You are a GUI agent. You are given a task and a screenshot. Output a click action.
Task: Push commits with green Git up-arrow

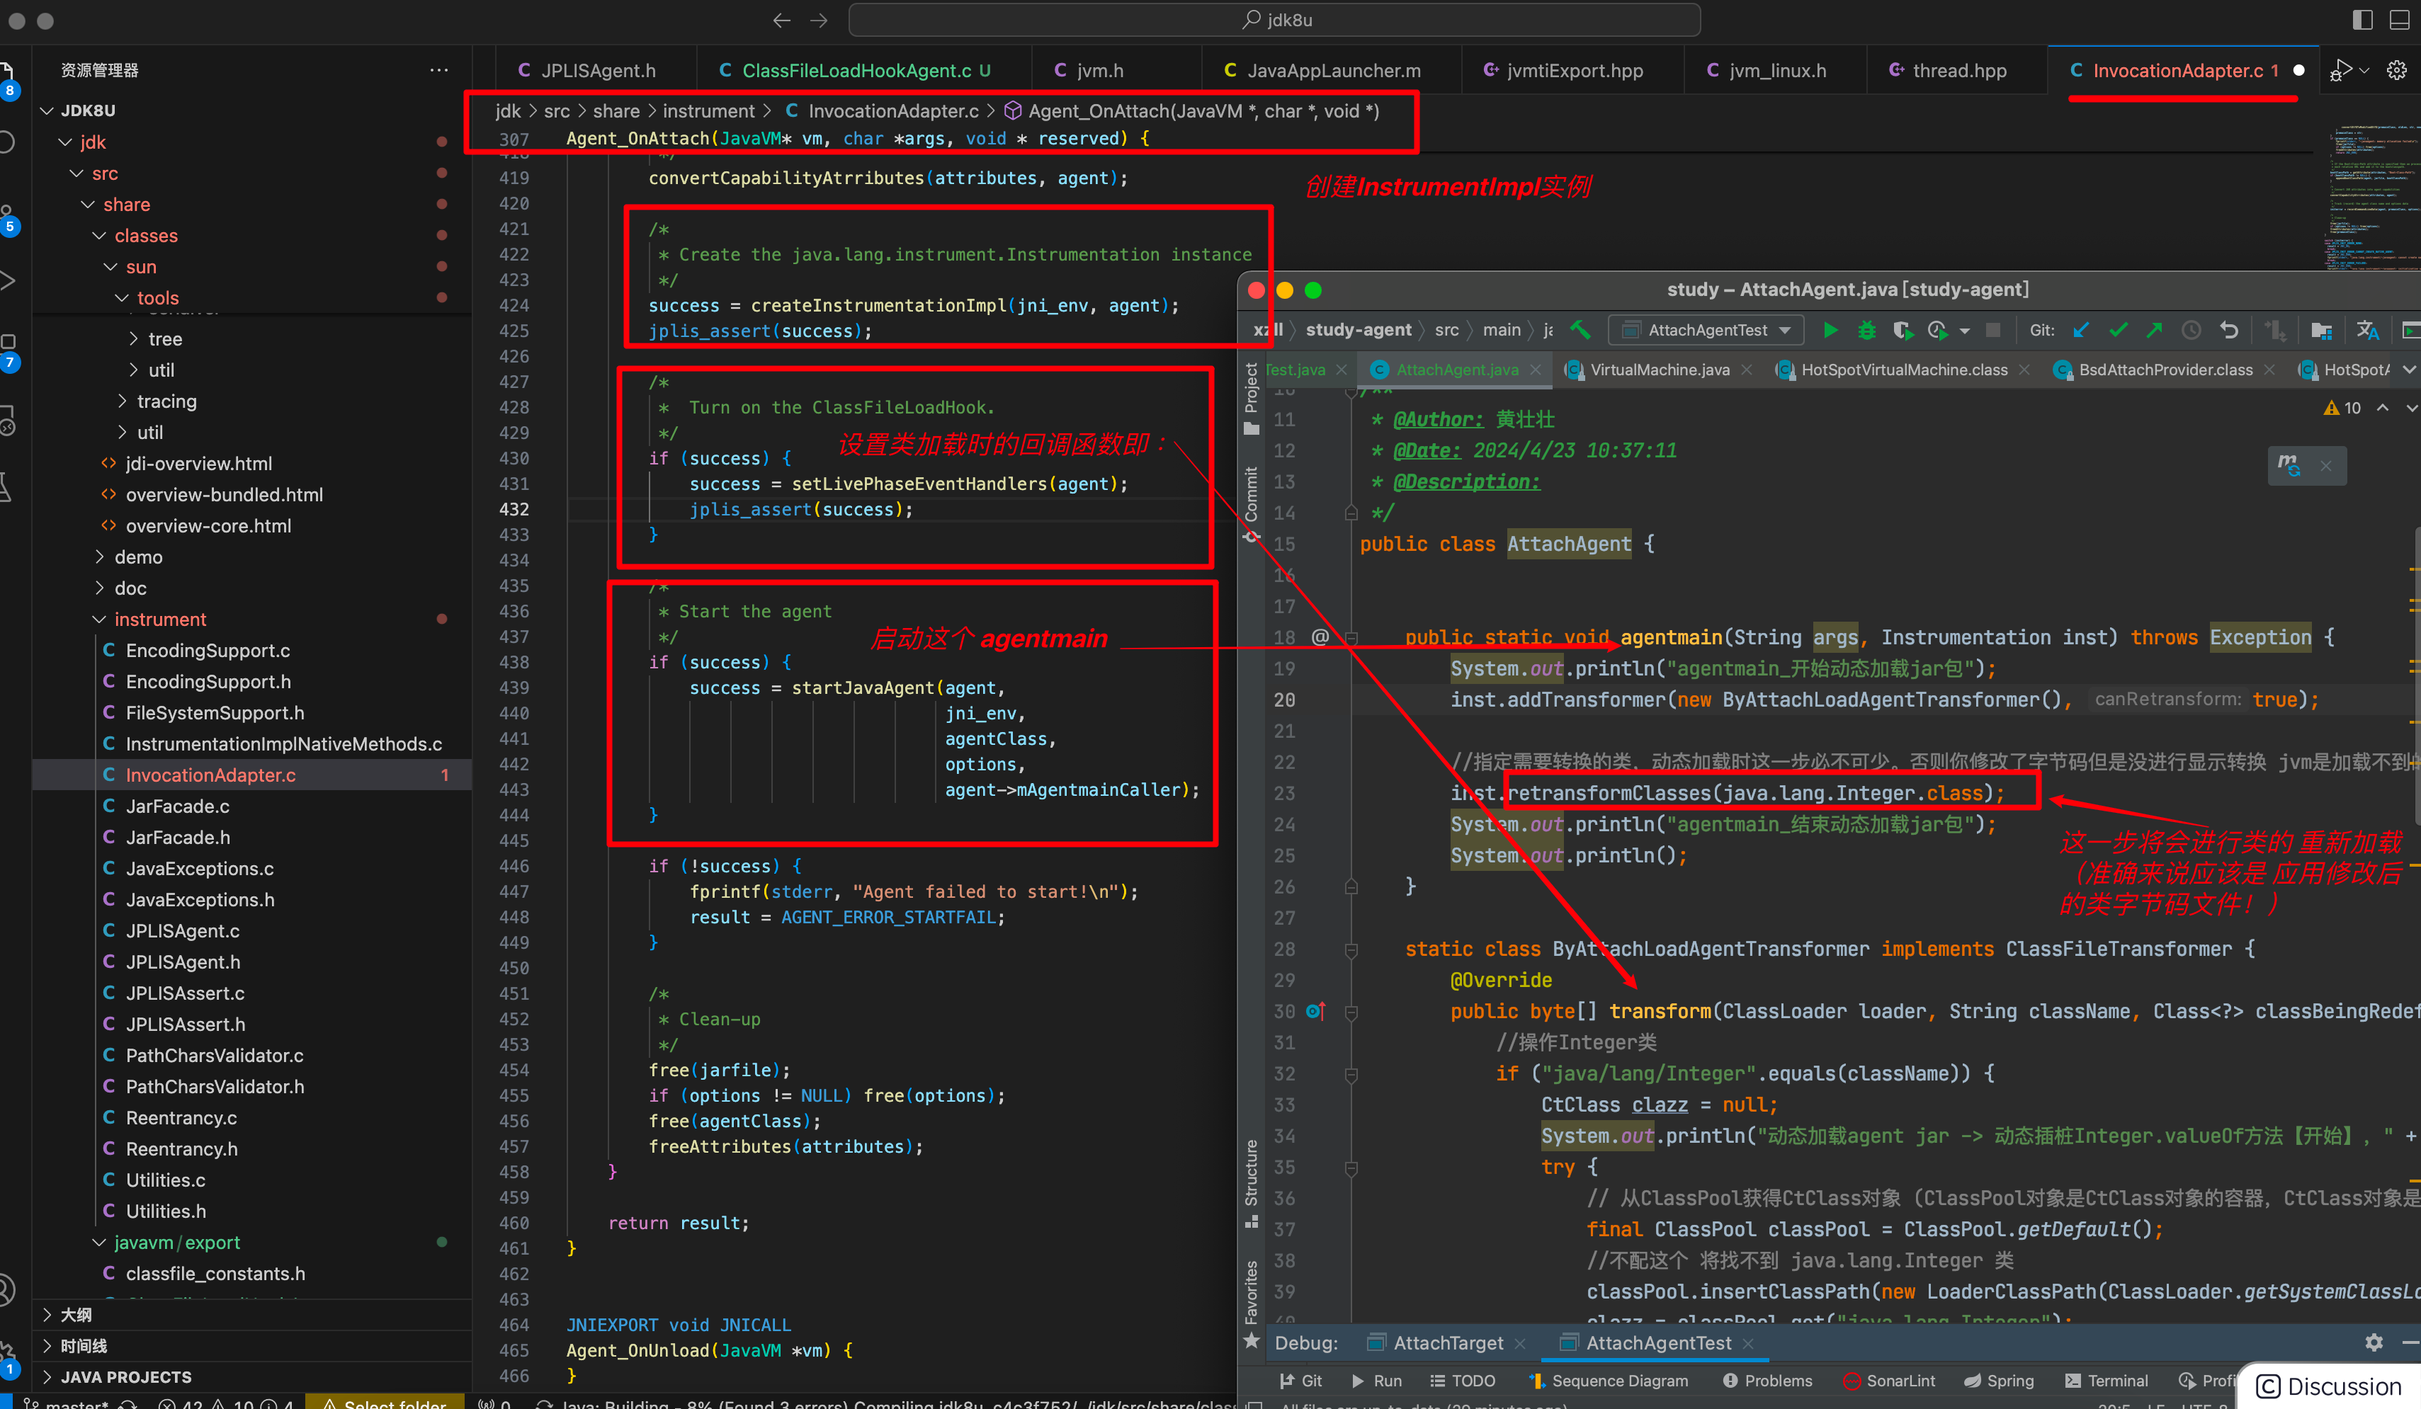[2154, 331]
